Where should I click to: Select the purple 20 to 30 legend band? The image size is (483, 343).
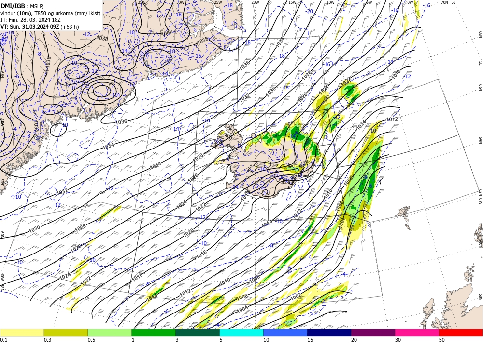pyautogui.click(x=373, y=332)
